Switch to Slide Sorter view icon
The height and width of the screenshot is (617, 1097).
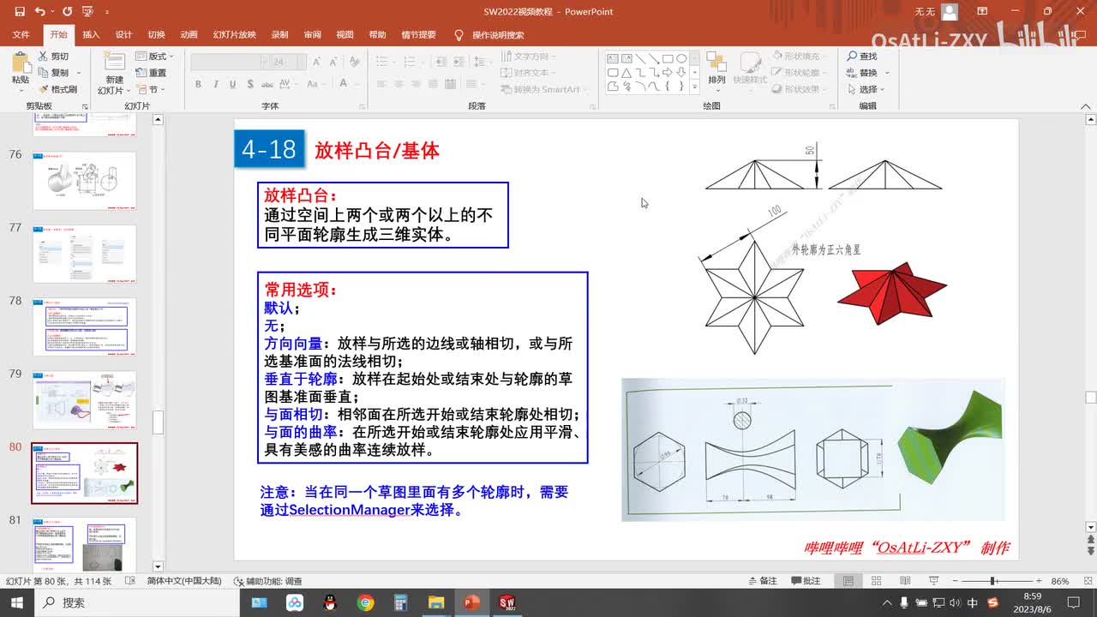click(876, 581)
